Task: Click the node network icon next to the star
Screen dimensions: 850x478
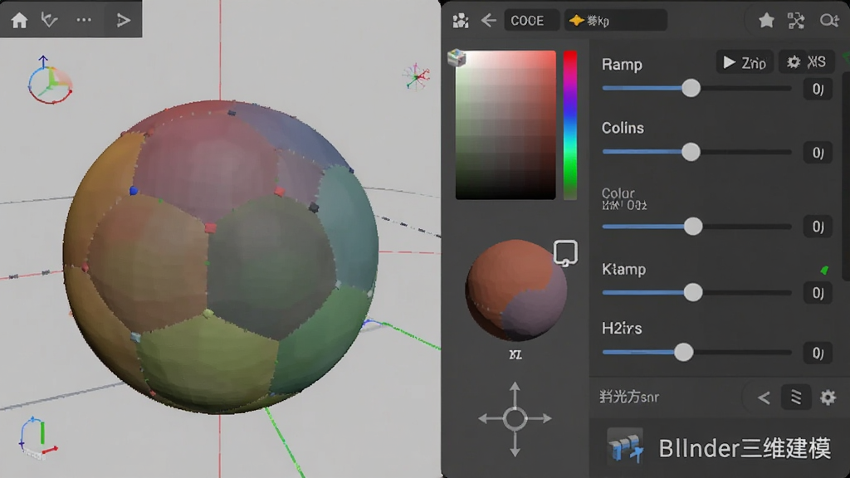Action: [796, 21]
